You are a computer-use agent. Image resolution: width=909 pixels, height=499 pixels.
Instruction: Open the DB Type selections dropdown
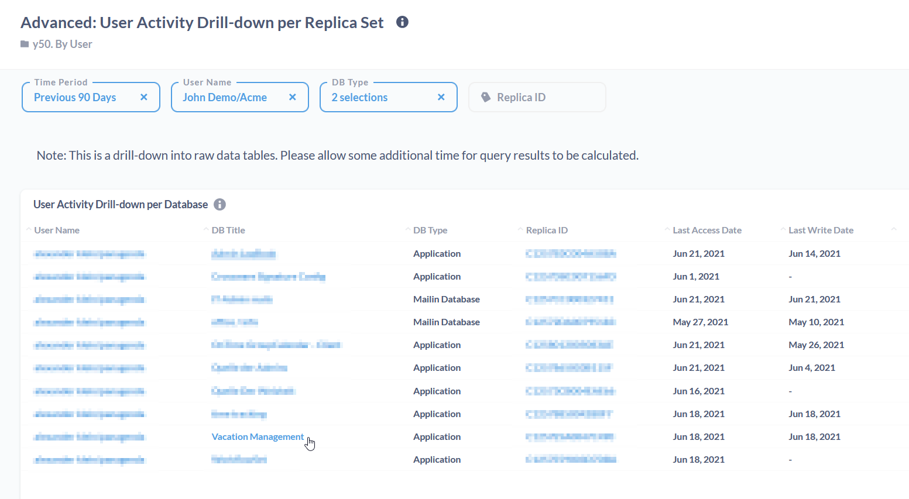click(359, 98)
